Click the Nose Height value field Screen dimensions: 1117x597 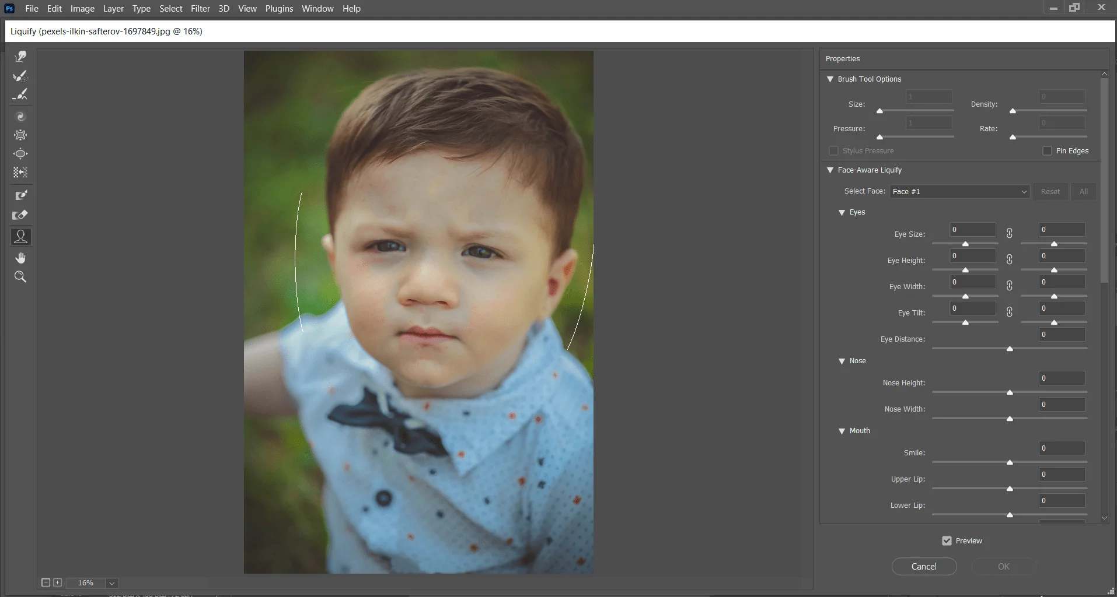(1062, 378)
